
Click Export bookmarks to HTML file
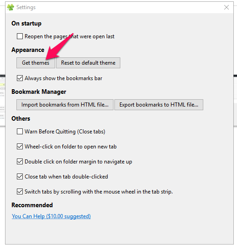point(159,105)
